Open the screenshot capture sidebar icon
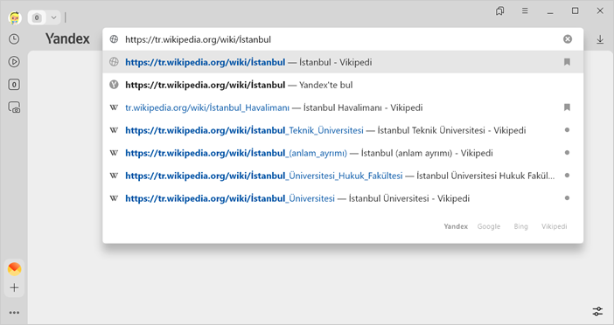The width and height of the screenshot is (614, 325). 14,107
